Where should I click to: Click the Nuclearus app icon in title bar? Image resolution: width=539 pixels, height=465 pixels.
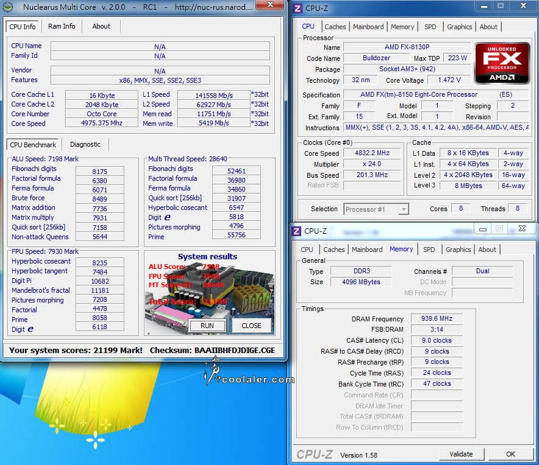pyautogui.click(x=8, y=7)
